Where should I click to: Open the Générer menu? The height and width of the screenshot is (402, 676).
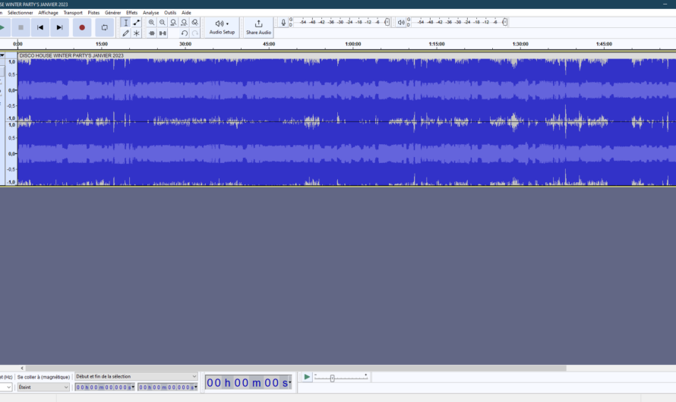113,13
